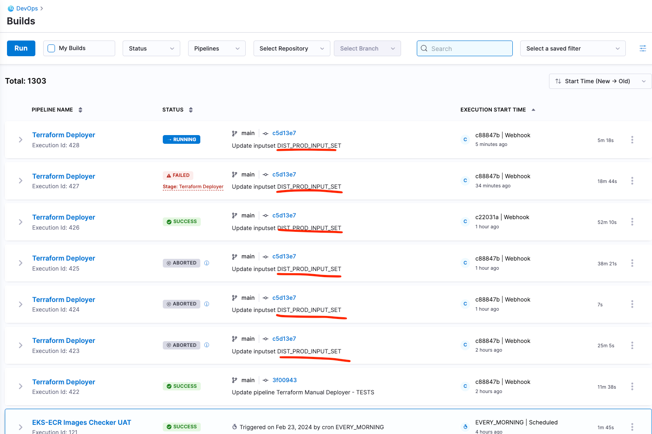652x434 pixels.
Task: Open Terraform Deployer execution 426 link
Action: tap(64, 217)
